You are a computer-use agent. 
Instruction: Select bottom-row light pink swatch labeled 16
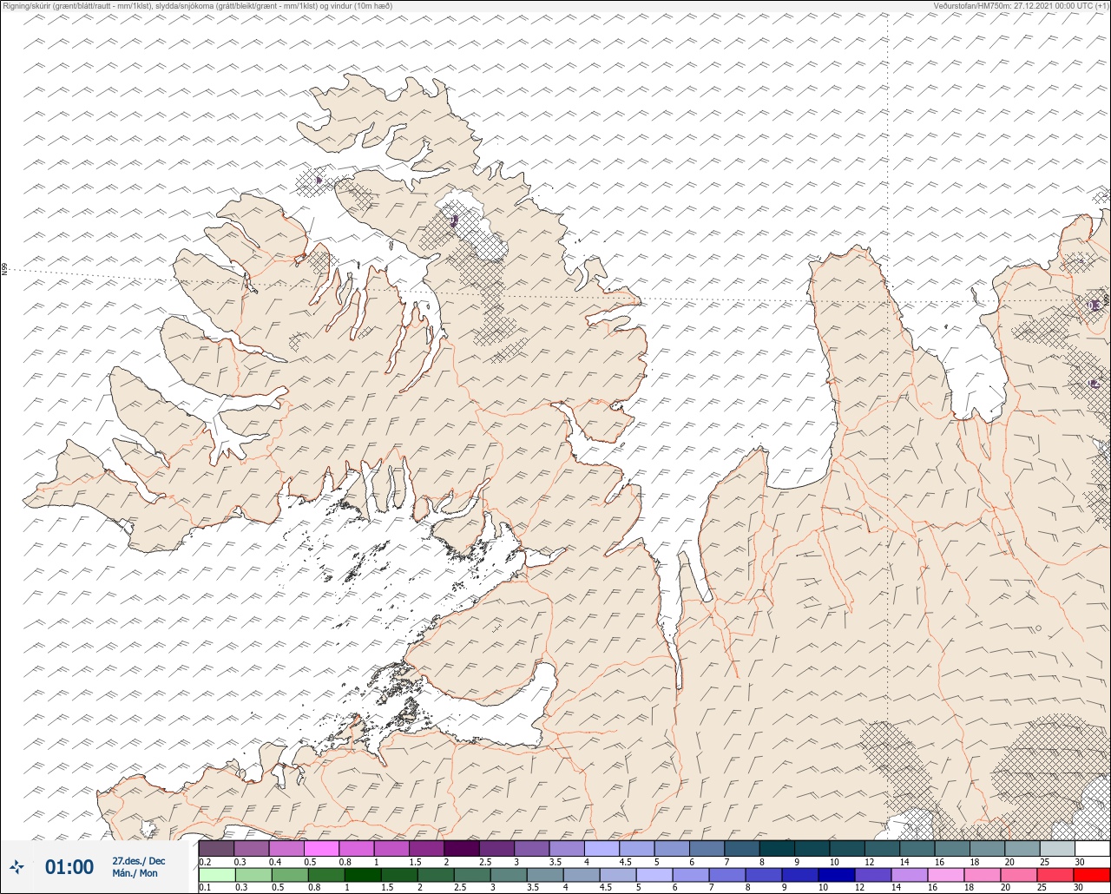(x=946, y=874)
